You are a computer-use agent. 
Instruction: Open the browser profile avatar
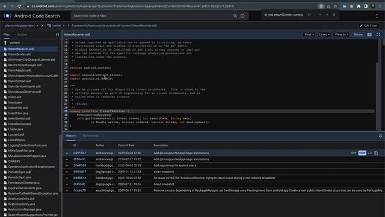pyautogui.click(x=373, y=7)
